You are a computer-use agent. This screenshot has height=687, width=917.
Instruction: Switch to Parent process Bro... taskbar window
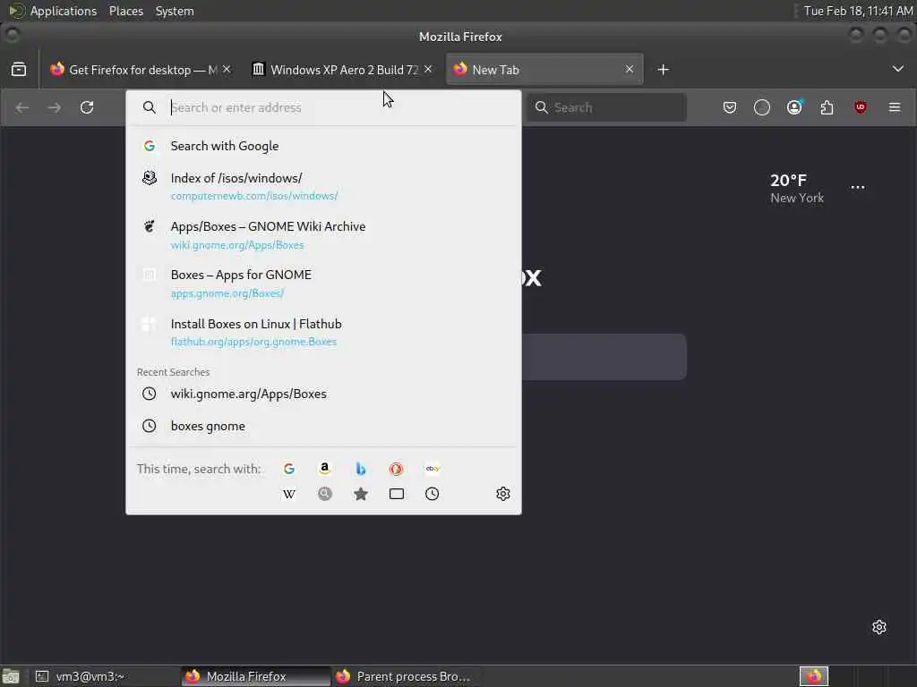(406, 676)
